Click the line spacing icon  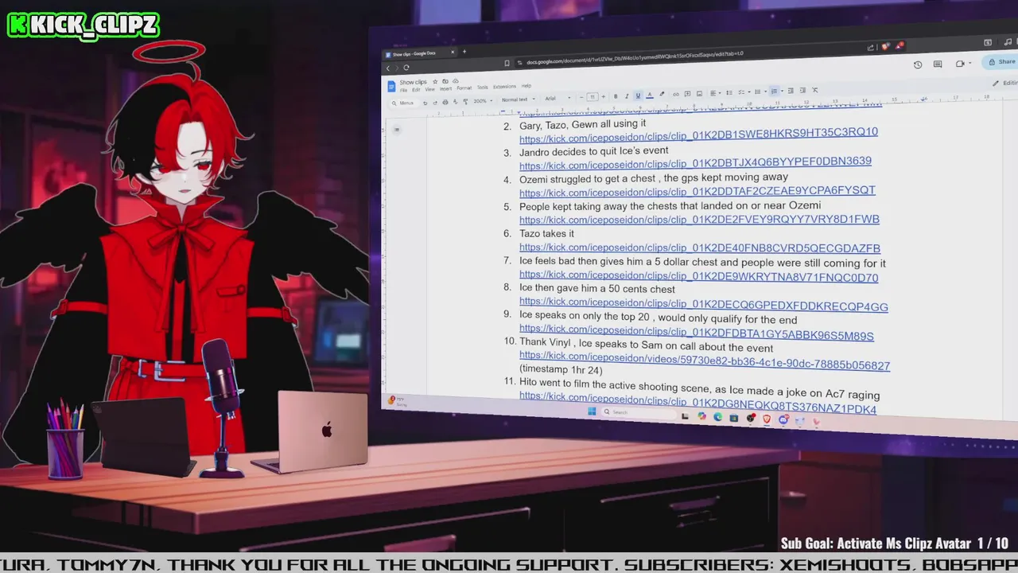pyautogui.click(x=729, y=92)
